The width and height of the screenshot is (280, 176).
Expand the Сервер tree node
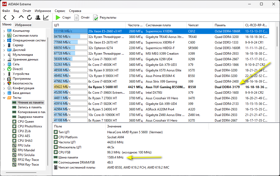[x=4, y=45]
